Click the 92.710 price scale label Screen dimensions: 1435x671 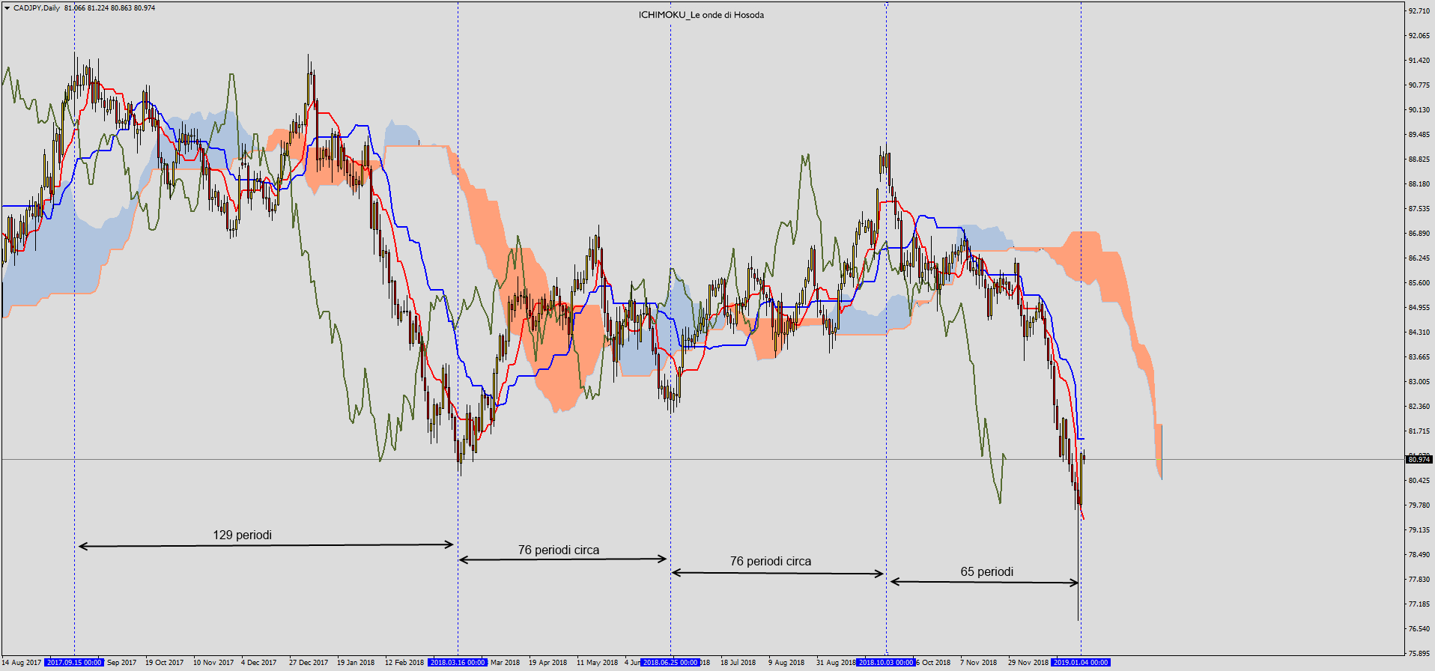coord(1419,11)
